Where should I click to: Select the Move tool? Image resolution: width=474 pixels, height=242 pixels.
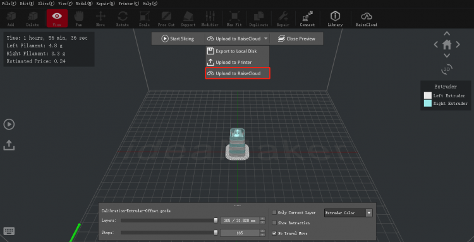pyautogui.click(x=100, y=19)
